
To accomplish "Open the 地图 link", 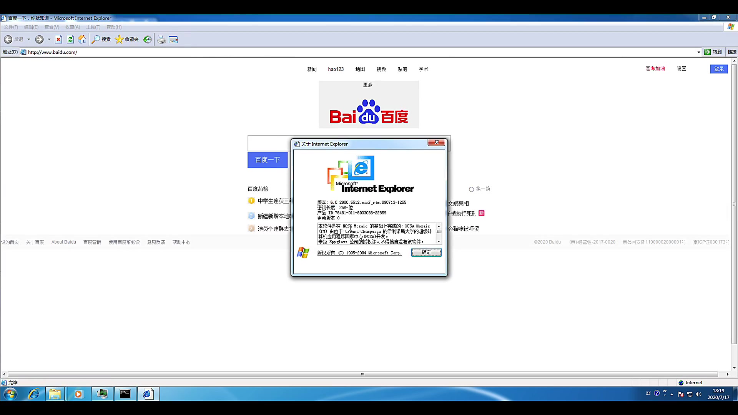I will (x=360, y=69).
